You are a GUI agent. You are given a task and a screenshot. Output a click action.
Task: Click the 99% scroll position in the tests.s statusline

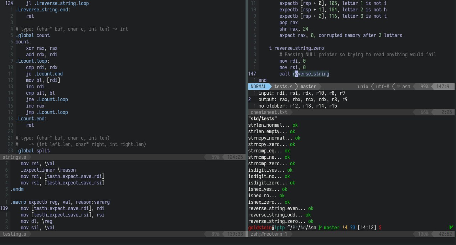[425, 87]
